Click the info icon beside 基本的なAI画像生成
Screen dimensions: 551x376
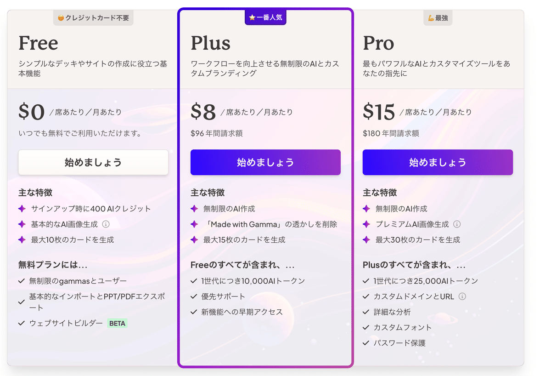coord(106,224)
